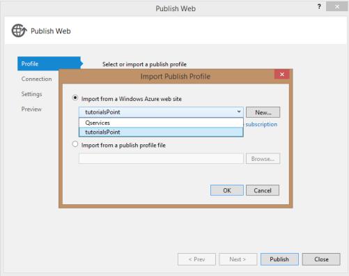
Task: Close the Import Publish Profile dialog
Action: pyautogui.click(x=282, y=75)
